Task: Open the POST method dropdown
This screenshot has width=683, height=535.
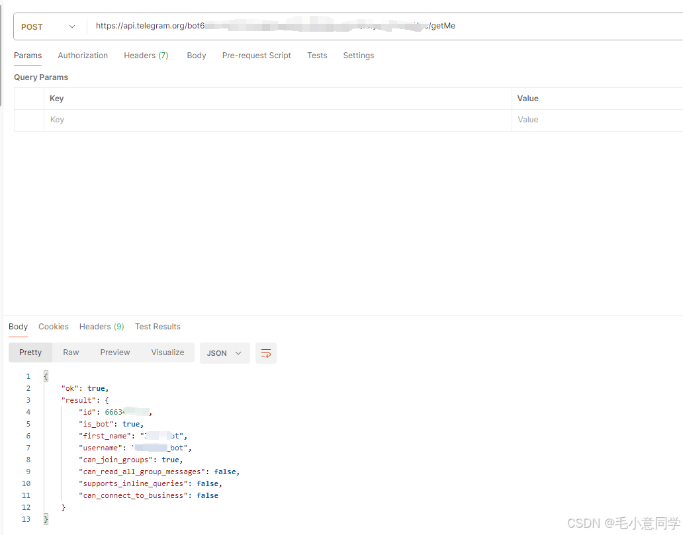Action: [48, 26]
